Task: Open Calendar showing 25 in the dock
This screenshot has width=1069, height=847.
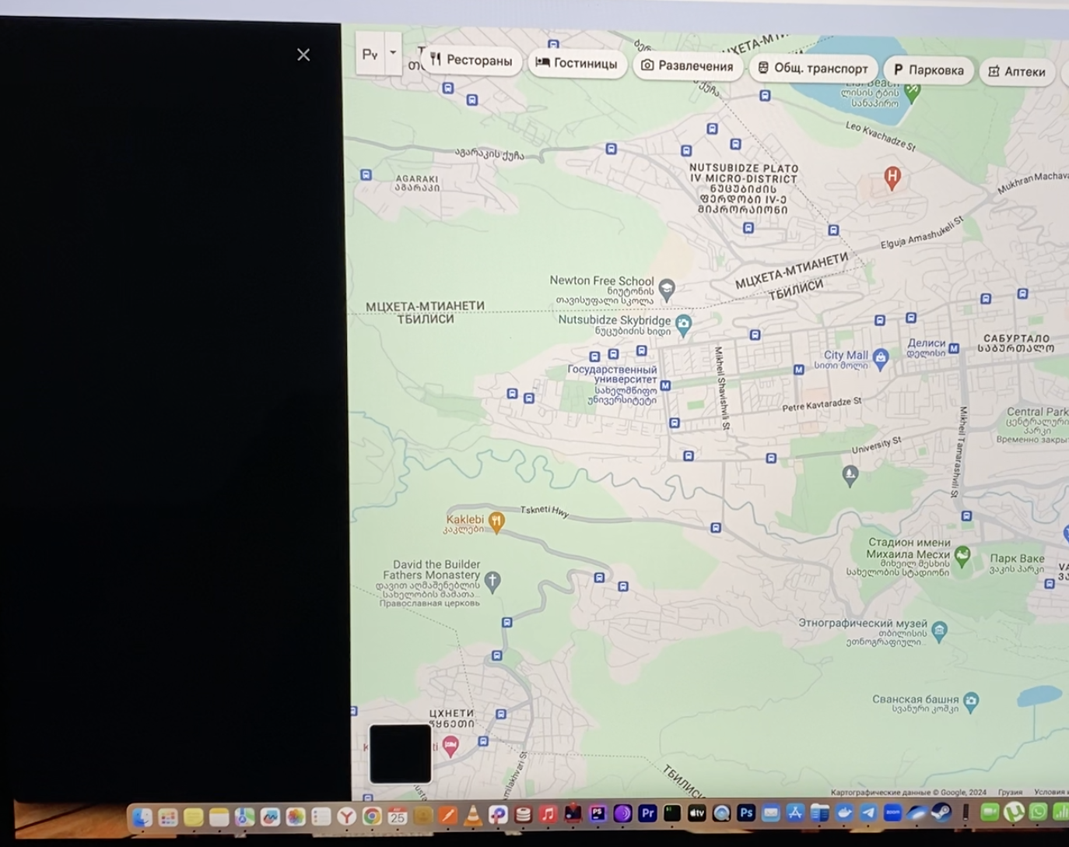Action: (x=398, y=816)
